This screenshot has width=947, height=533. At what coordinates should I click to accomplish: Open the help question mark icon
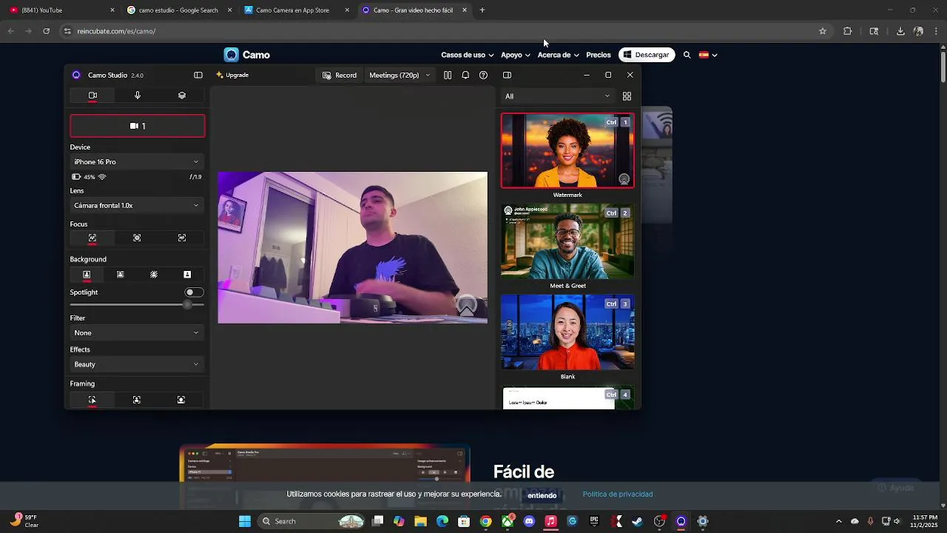[483, 75]
